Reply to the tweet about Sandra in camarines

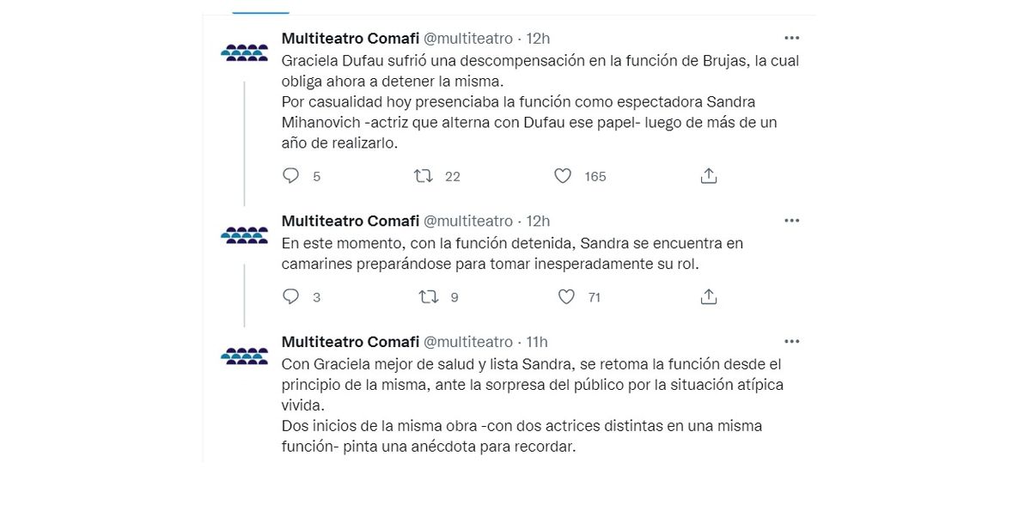click(x=291, y=297)
